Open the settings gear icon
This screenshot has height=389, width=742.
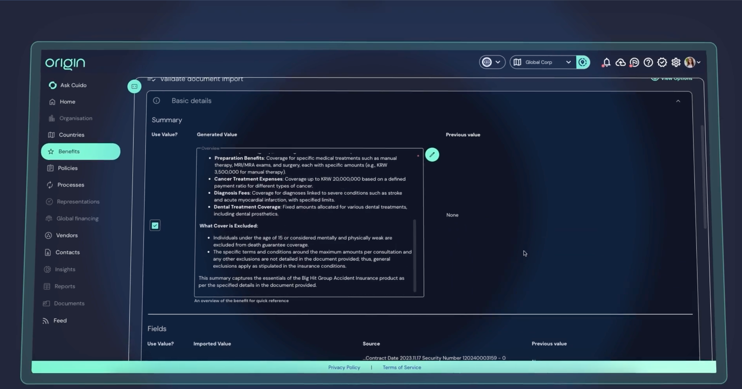coord(676,62)
